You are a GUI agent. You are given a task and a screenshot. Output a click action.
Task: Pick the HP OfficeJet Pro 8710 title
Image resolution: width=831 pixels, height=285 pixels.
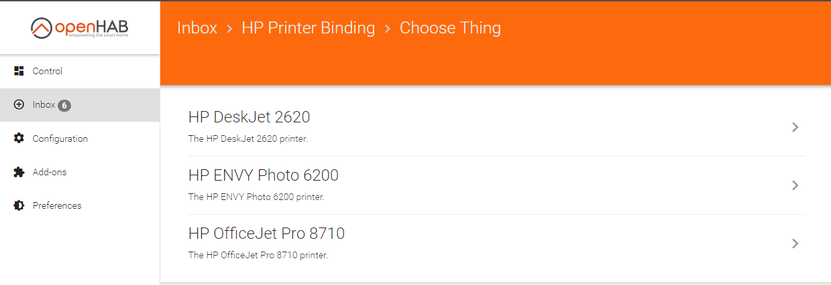pos(267,233)
